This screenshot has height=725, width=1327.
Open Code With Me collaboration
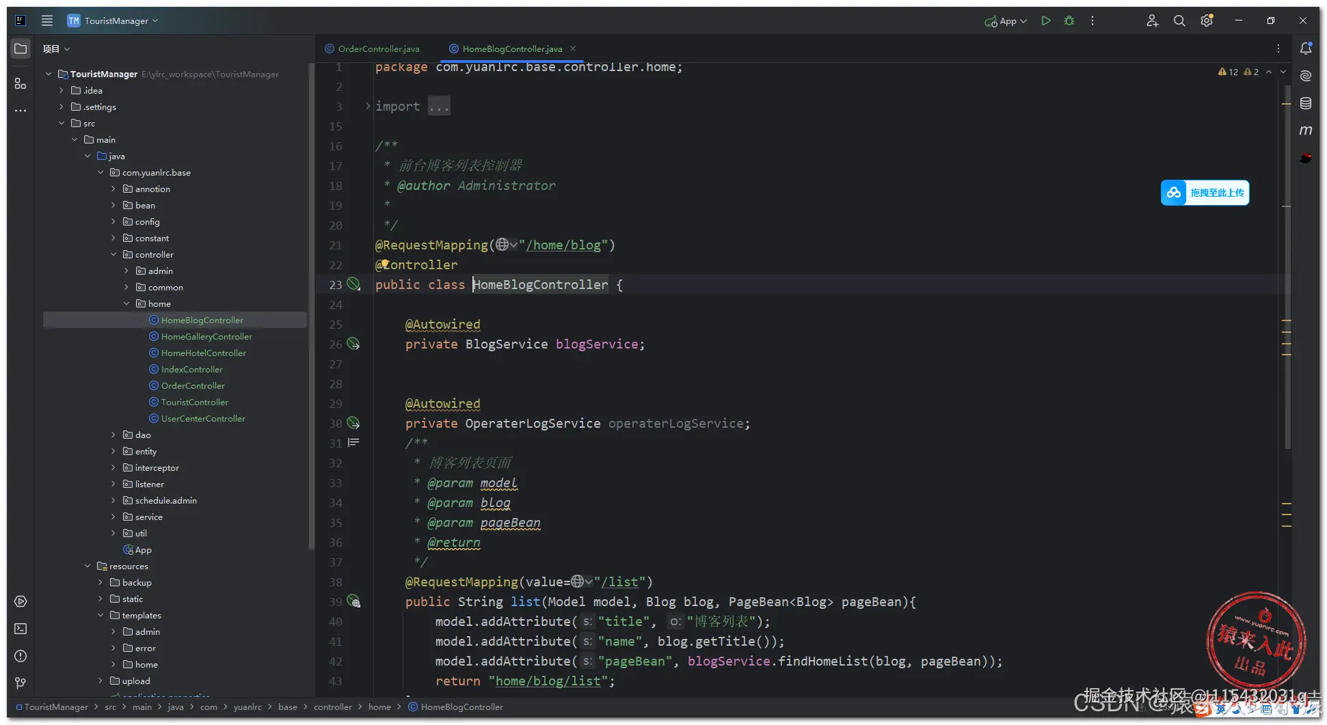1152,20
